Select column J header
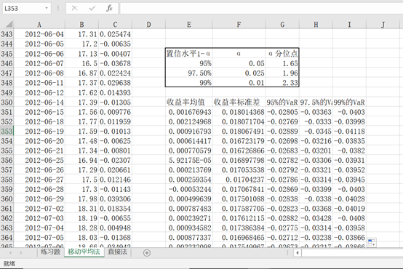The height and width of the screenshot is (269, 403). coord(383,25)
